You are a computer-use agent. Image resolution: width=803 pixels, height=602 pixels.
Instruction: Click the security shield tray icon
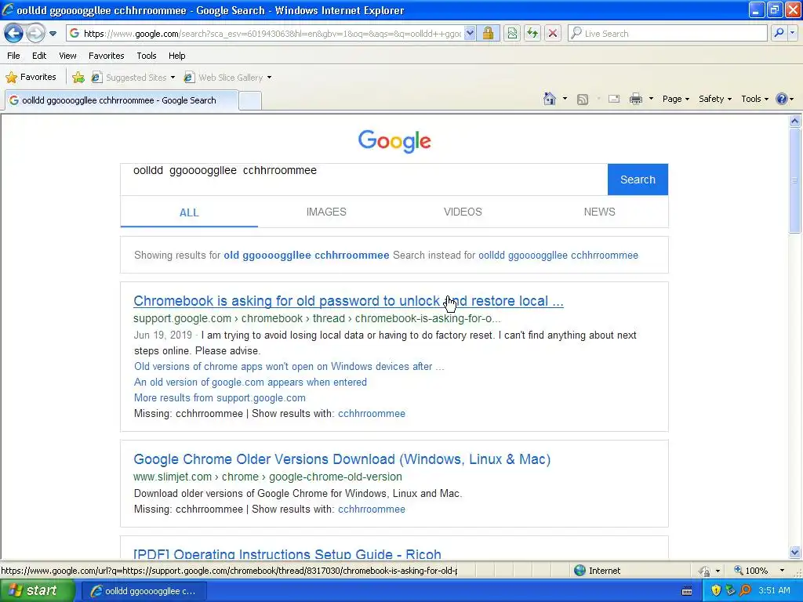click(x=716, y=591)
